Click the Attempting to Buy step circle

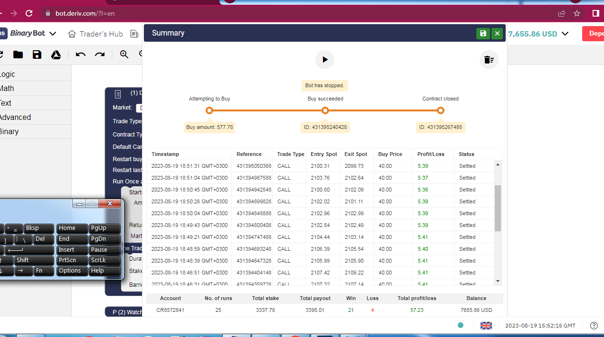[209, 110]
